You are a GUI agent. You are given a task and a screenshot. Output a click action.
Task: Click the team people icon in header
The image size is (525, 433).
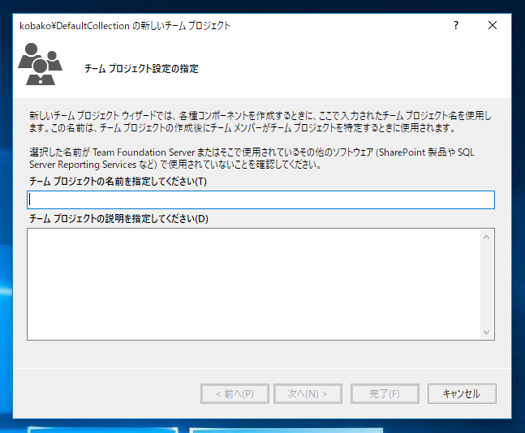41,63
